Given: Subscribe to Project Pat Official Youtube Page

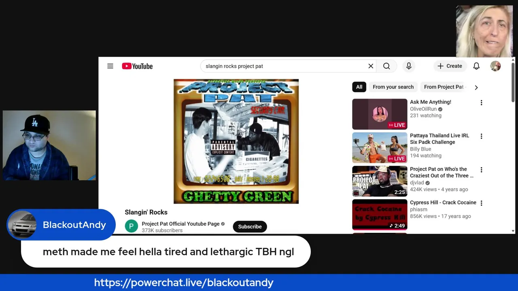Looking at the screenshot, I should pyautogui.click(x=250, y=226).
